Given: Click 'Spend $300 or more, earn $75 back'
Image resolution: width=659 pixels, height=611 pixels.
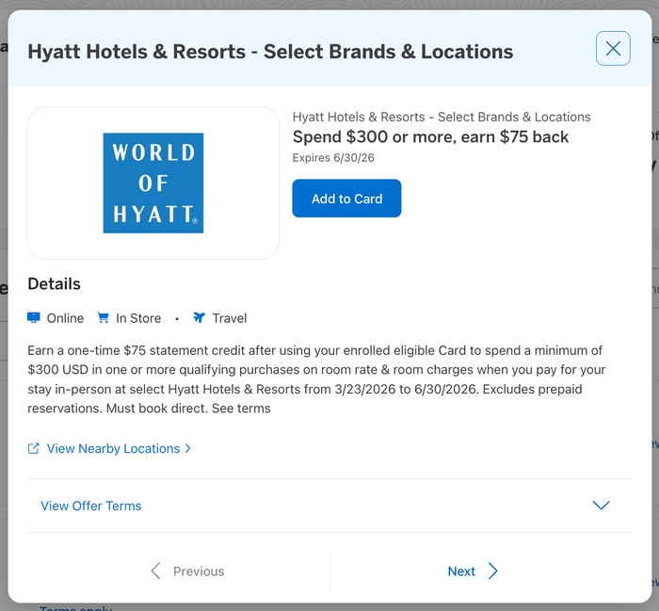Looking at the screenshot, I should coord(430,137).
